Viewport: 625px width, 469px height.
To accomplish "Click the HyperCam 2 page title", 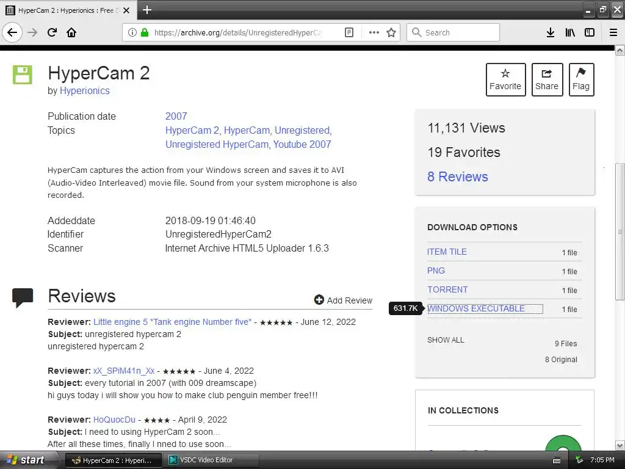I will 99,73.
